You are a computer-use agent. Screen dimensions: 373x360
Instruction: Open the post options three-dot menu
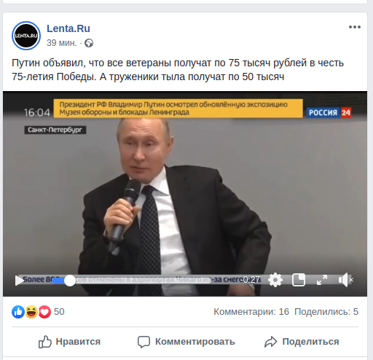355,27
